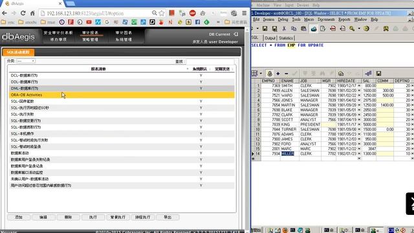
Task: Open the date dropdown in SMITH's HIREDATE
Action: (x=359, y=86)
